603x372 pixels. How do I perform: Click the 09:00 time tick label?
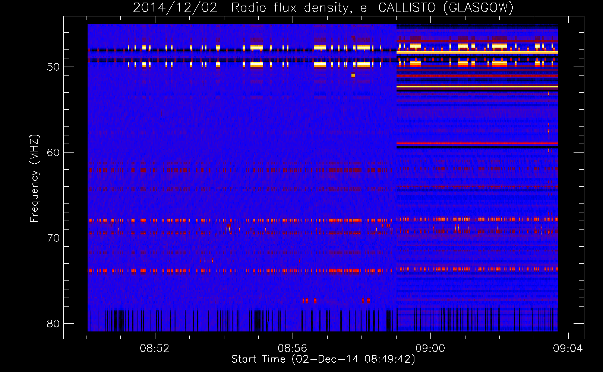point(430,349)
